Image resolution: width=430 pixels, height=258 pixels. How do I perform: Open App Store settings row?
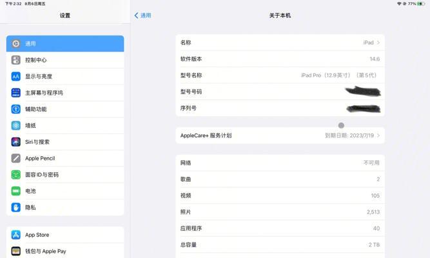[x=65, y=235]
